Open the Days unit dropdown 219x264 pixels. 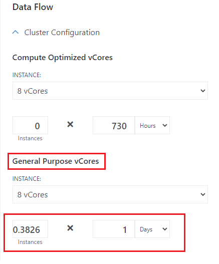pos(152,229)
